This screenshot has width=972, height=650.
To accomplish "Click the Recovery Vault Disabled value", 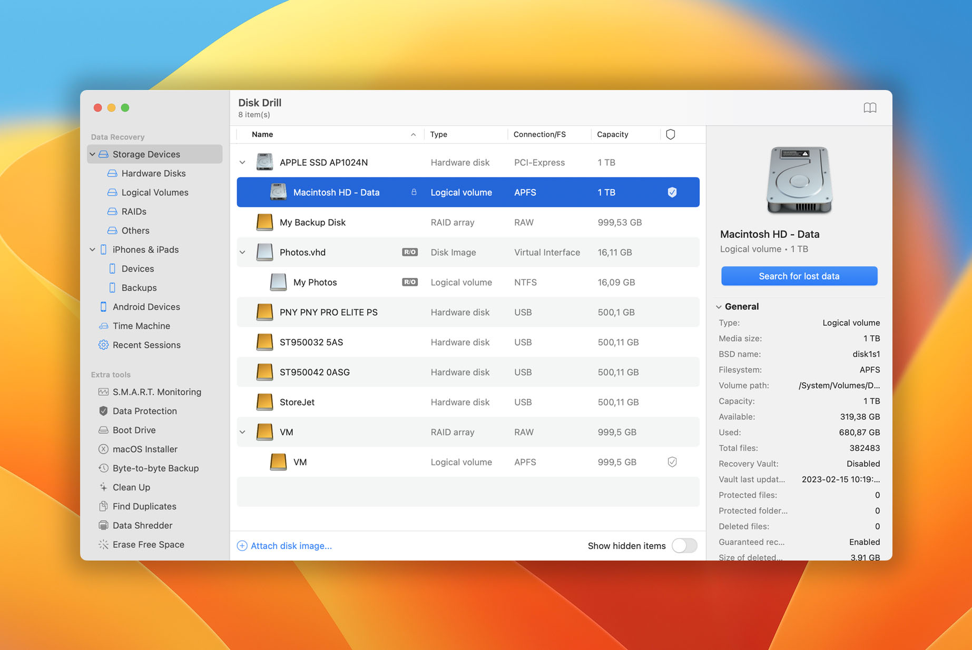I will pos(863,464).
